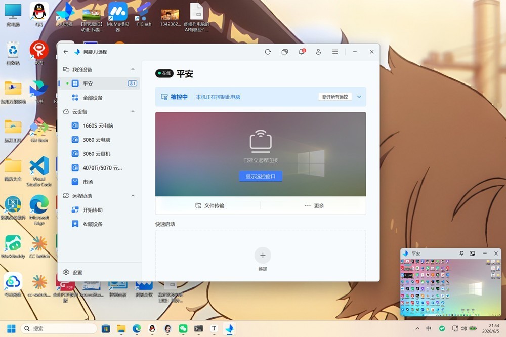Click the small 平安 window desktop thumbnail
This screenshot has height=337, width=506.
(x=451, y=287)
